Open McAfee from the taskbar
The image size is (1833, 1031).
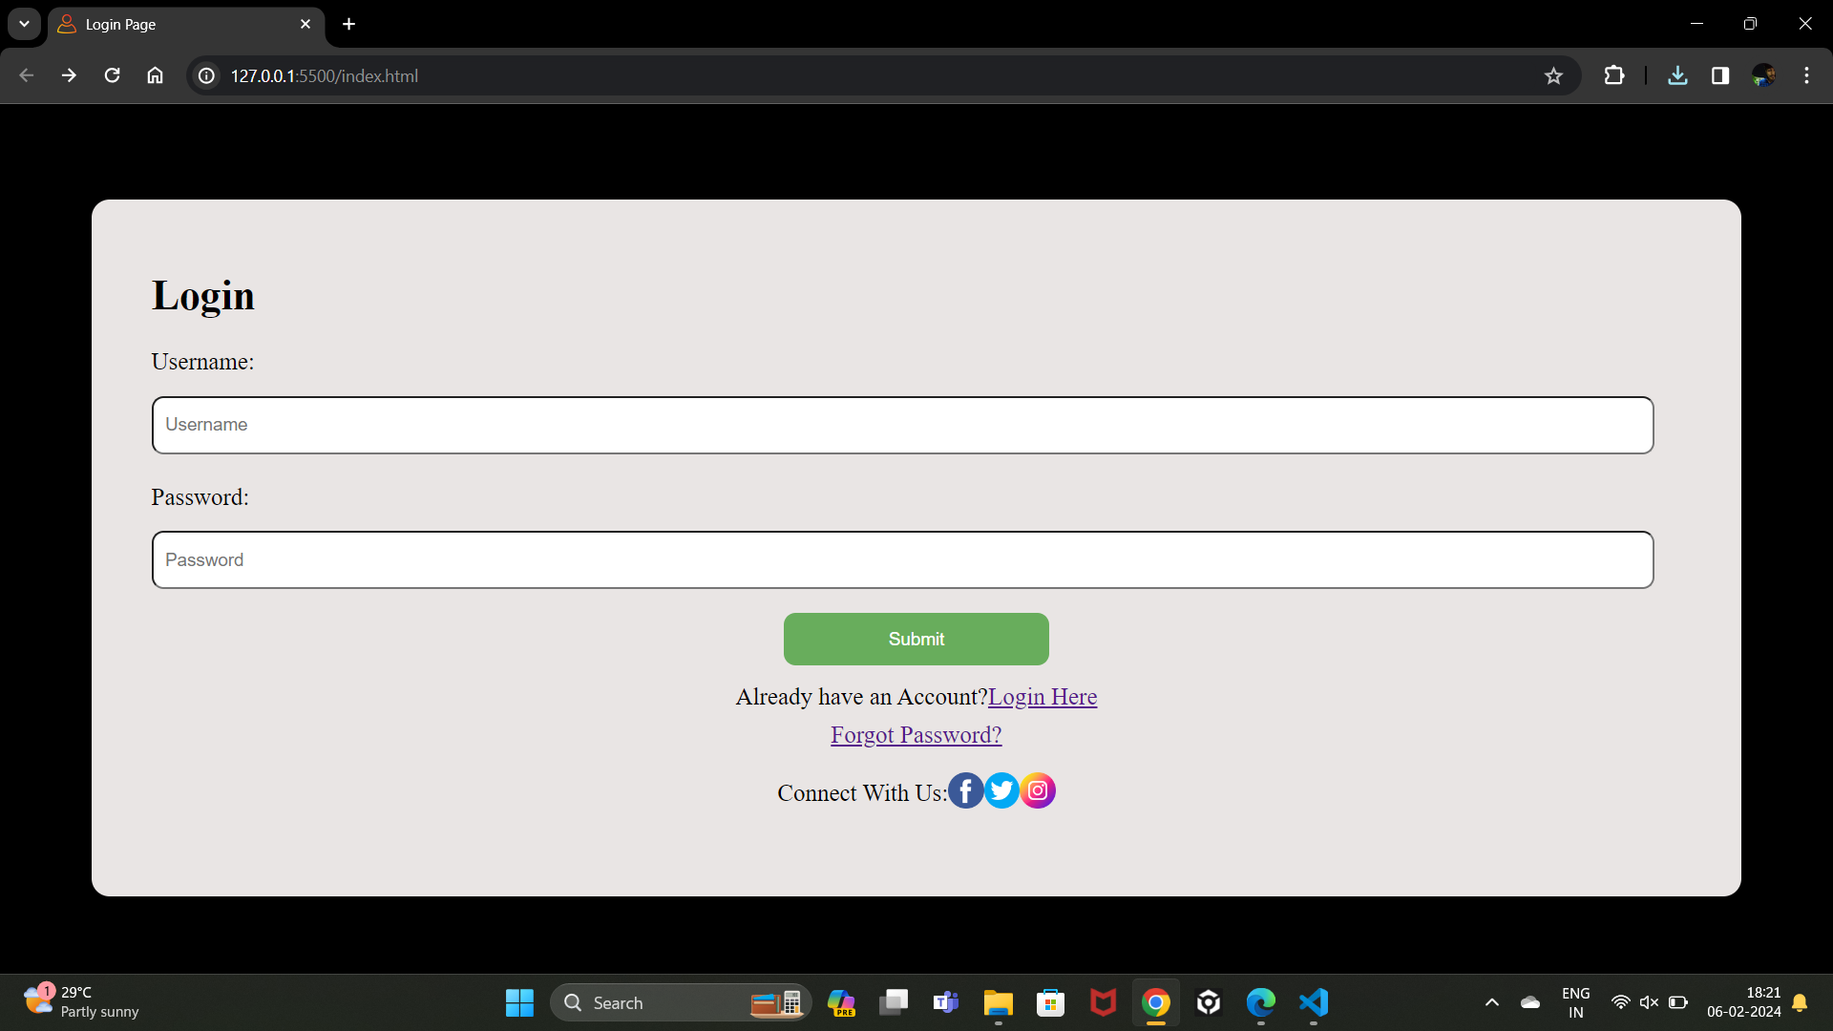click(1104, 1002)
